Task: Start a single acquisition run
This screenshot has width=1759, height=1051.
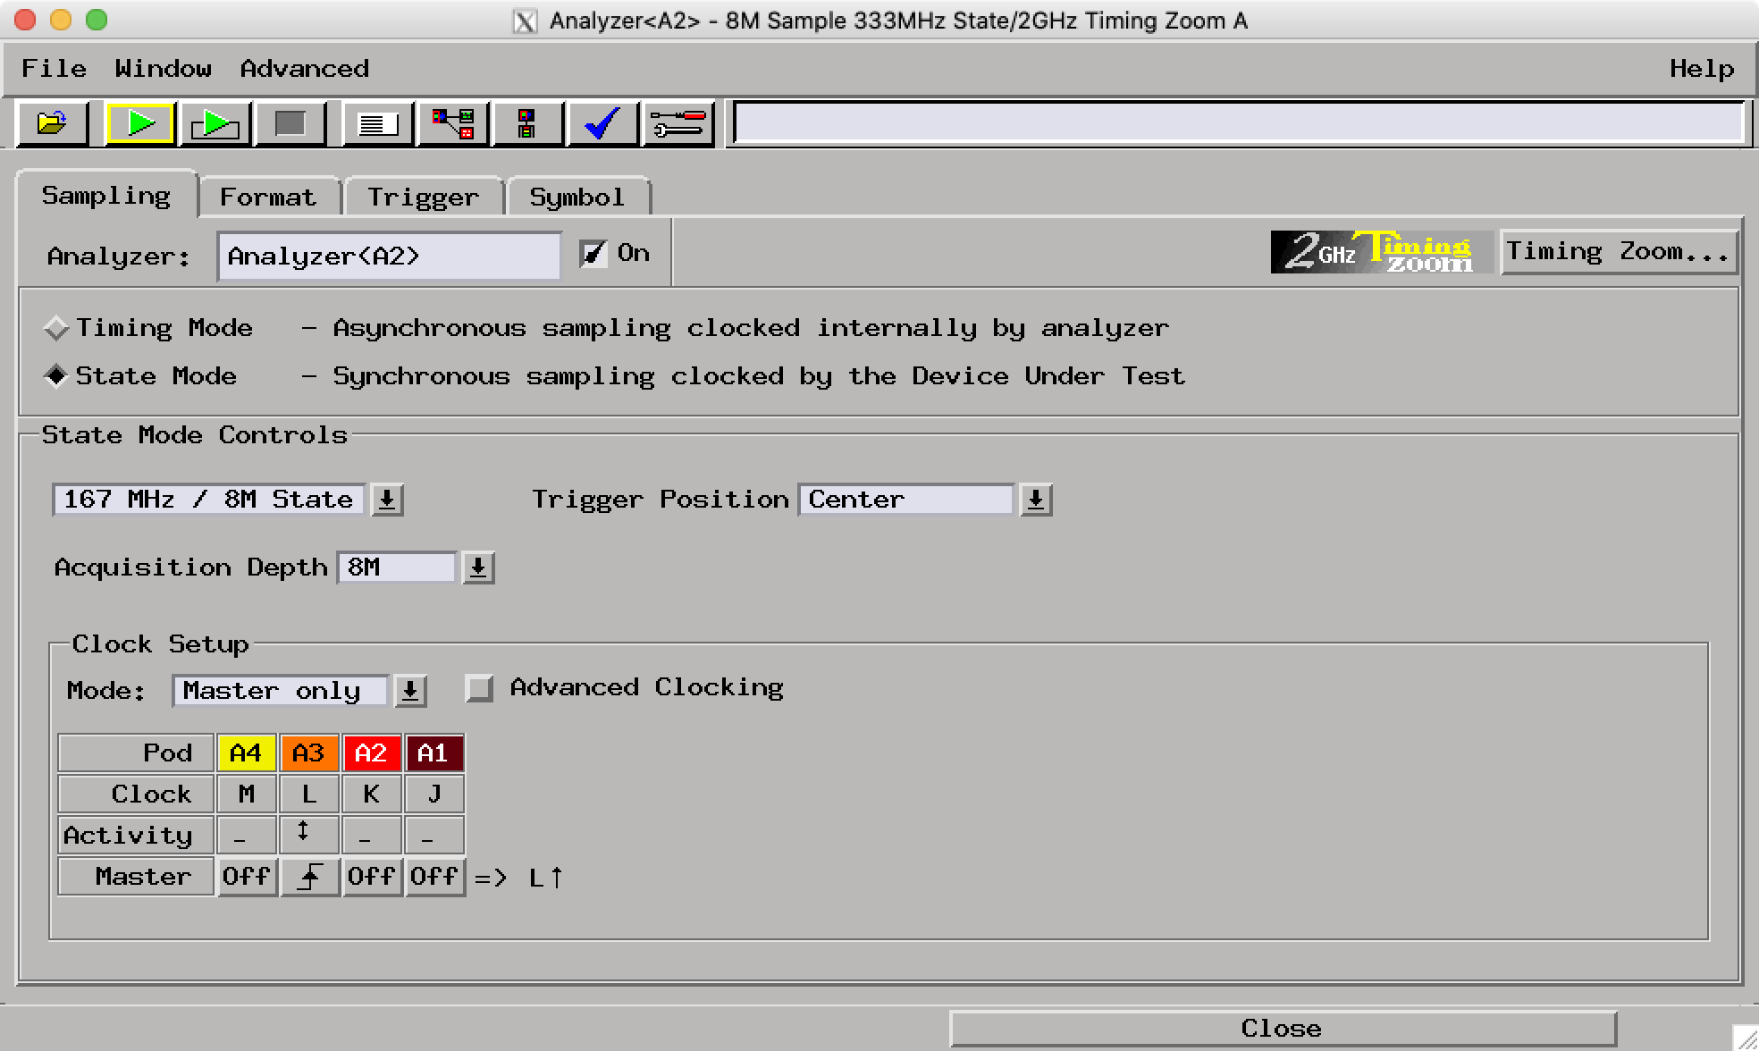Action: [x=141, y=124]
